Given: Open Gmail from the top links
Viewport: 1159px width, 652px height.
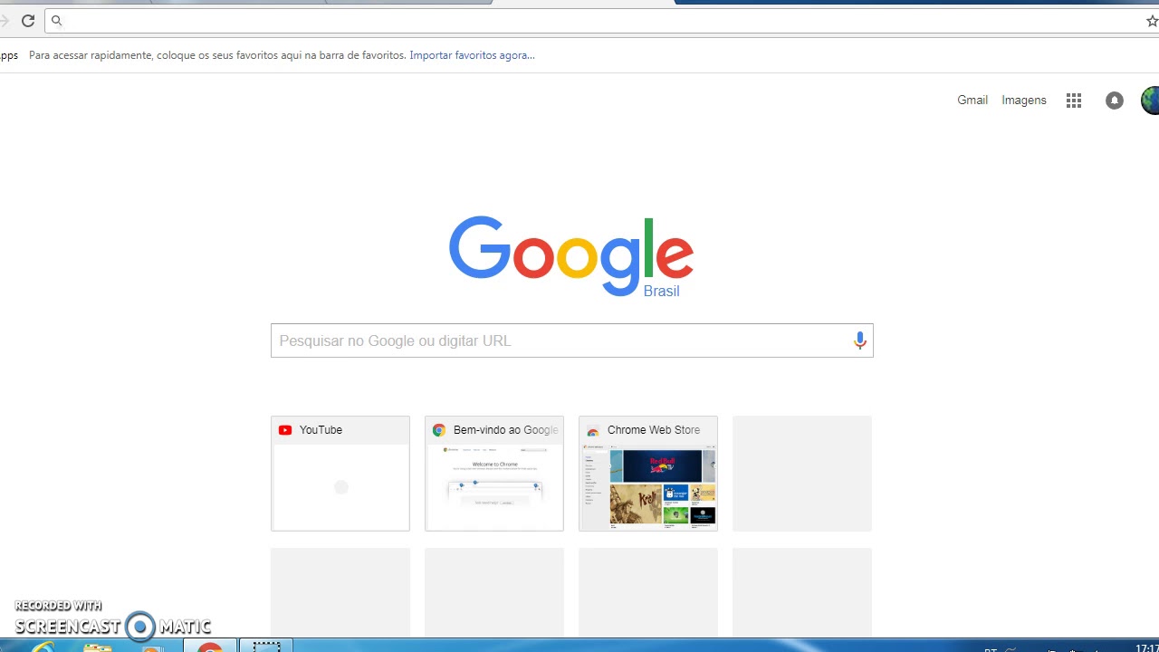Looking at the screenshot, I should pyautogui.click(x=972, y=101).
